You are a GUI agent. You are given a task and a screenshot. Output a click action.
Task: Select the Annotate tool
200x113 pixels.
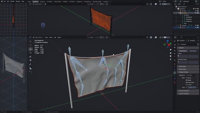(x=31, y=64)
